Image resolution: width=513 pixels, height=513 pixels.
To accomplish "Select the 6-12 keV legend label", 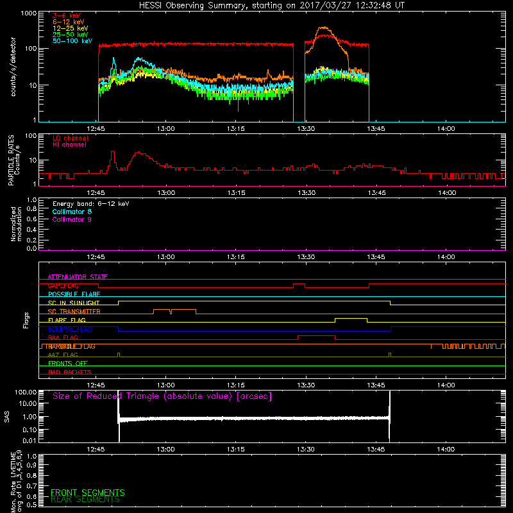I will point(69,22).
